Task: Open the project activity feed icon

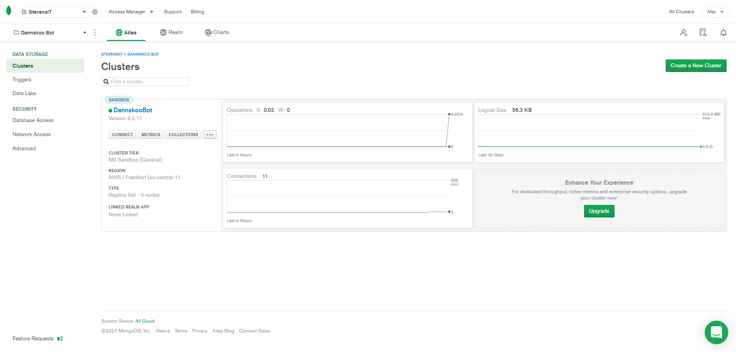Action: click(703, 33)
